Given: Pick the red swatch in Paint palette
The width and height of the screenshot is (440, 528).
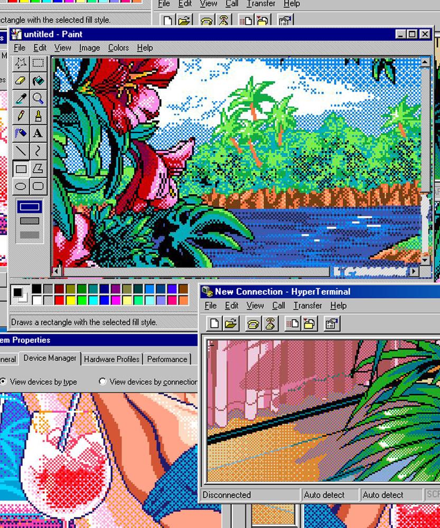Looking at the screenshot, I should click(x=60, y=300).
